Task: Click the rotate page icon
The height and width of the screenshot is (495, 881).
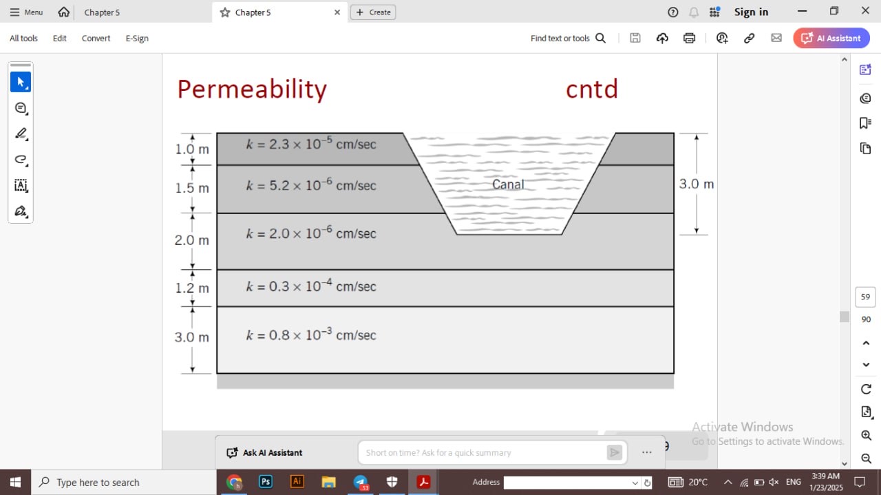Action: tap(866, 389)
